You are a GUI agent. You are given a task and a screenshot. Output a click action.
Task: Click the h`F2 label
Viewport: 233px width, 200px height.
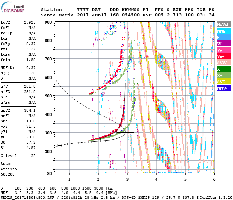[x=5, y=92]
